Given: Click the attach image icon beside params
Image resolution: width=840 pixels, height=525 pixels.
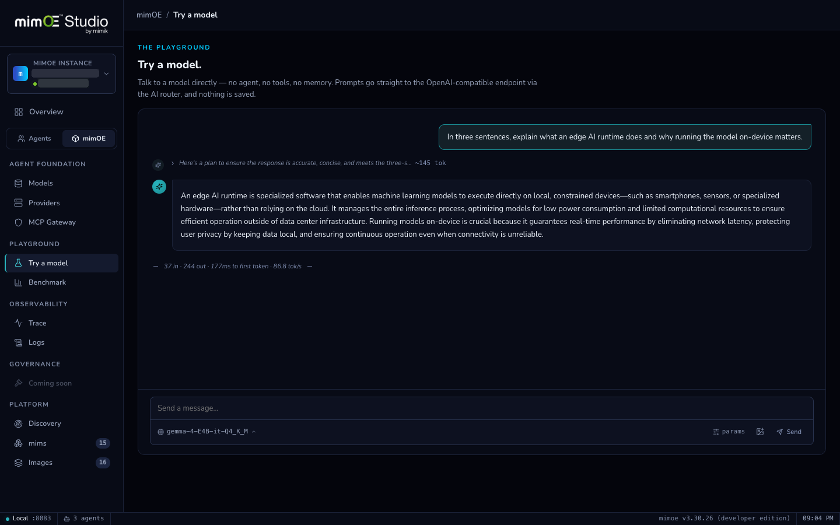Looking at the screenshot, I should pos(760,432).
